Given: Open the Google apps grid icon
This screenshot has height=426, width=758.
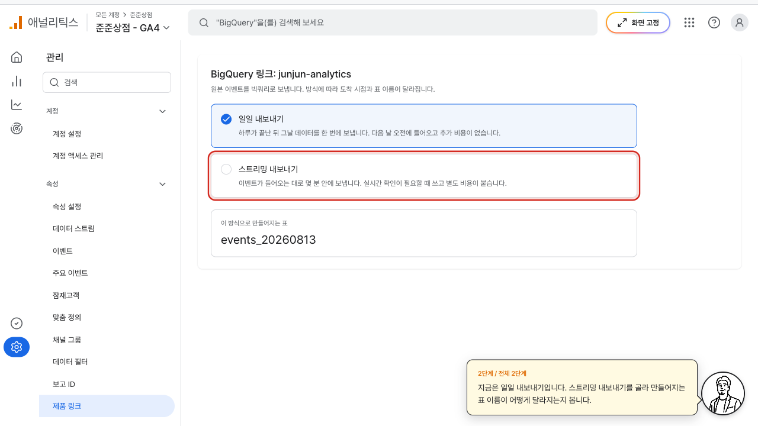Looking at the screenshot, I should pyautogui.click(x=689, y=22).
